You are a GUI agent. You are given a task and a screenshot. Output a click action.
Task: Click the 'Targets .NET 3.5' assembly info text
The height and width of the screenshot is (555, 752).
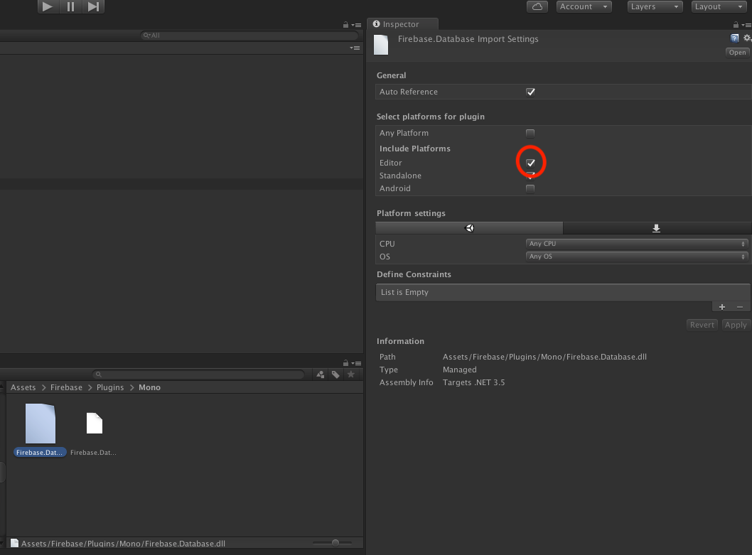click(473, 382)
